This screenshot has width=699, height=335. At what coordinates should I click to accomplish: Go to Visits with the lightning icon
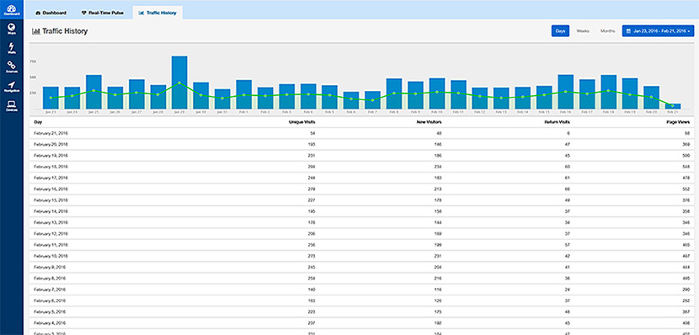(x=12, y=48)
